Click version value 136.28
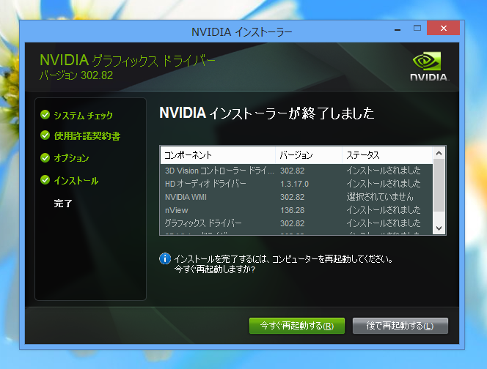The height and width of the screenshot is (369, 487). tap(292, 210)
